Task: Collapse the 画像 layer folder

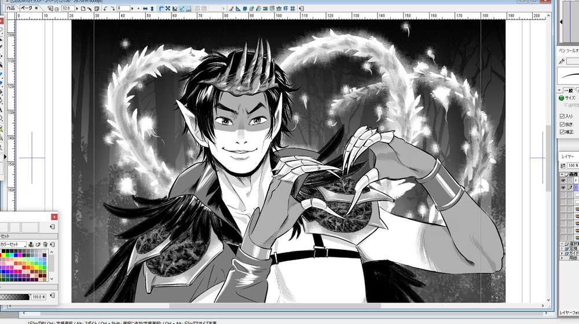Action: click(561, 174)
